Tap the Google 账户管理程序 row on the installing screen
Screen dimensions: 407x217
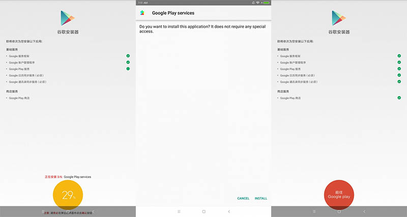[x=68, y=63]
